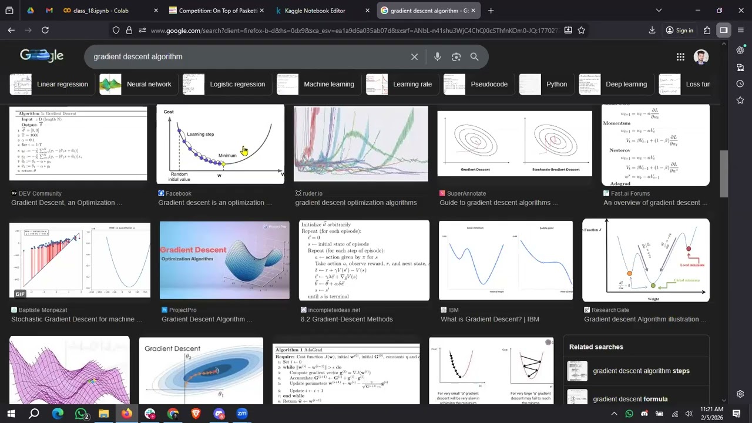Open the Firefox downloads panel
This screenshot has height=423, width=752.
point(652,30)
